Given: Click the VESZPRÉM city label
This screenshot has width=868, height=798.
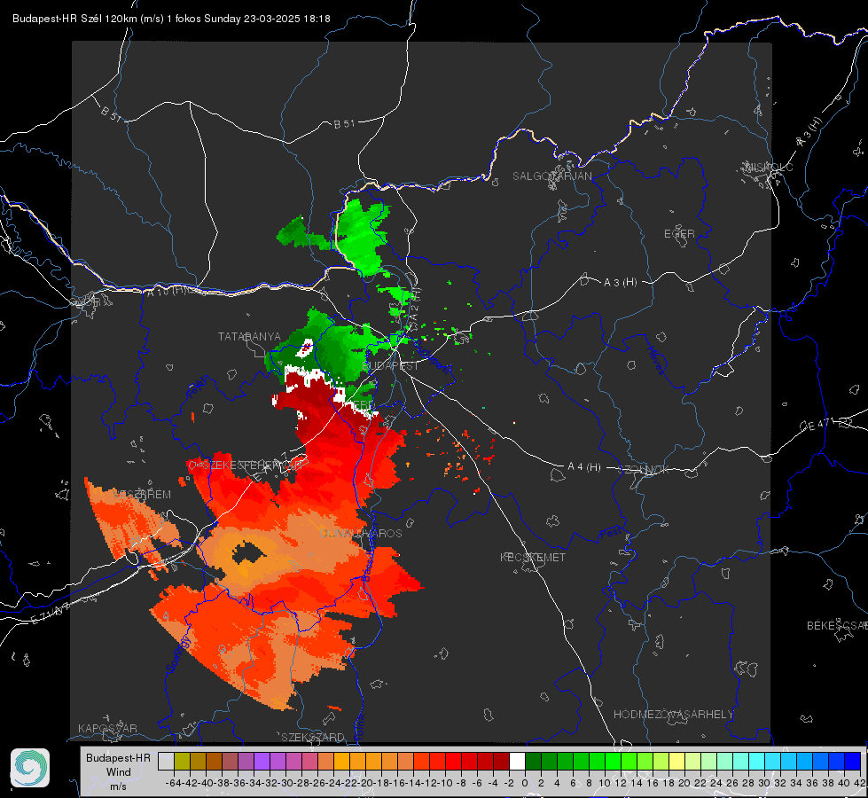Looking at the screenshot, I should pos(142,495).
